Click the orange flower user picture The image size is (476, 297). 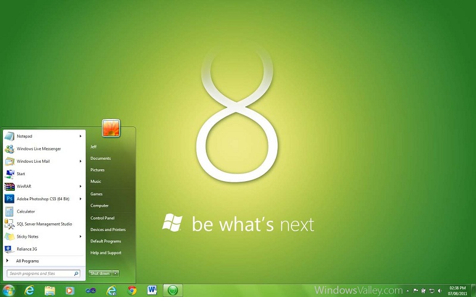[x=111, y=128]
